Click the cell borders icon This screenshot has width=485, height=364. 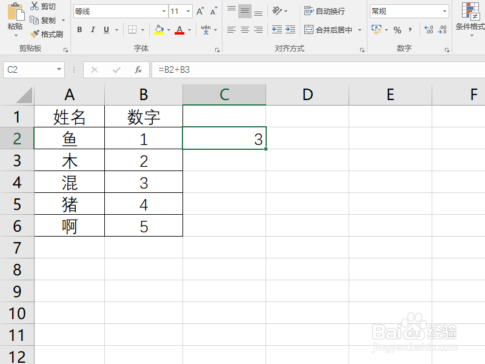tap(132, 30)
